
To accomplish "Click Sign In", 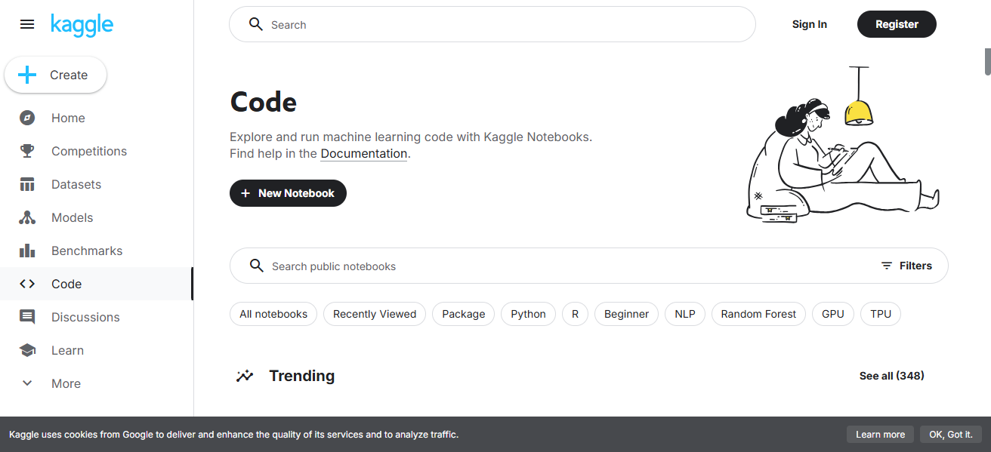I will coord(810,24).
